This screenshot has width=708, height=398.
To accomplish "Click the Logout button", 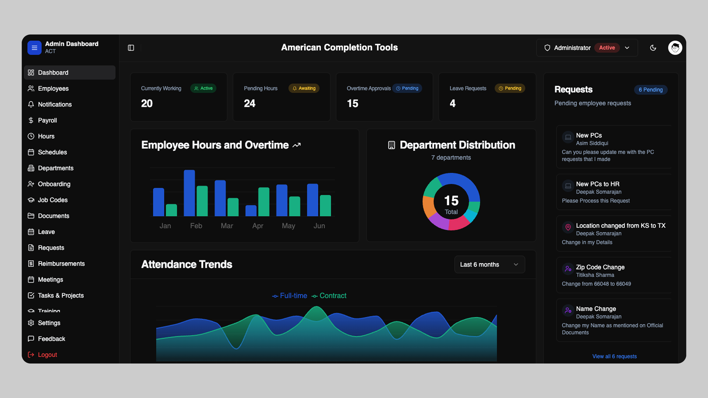I will [x=47, y=354].
